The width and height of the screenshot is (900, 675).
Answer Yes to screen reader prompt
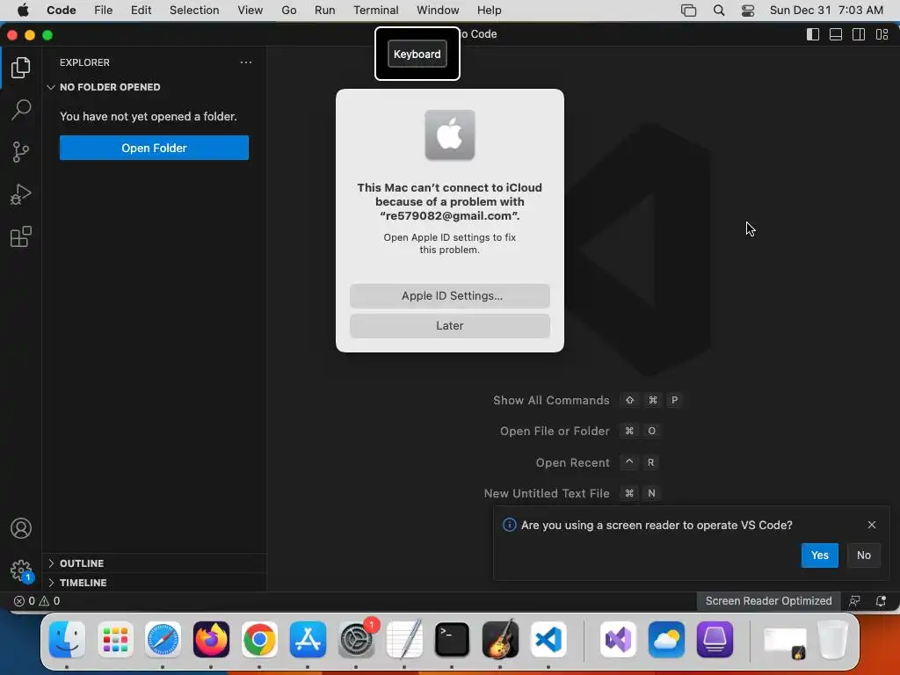pyautogui.click(x=820, y=555)
